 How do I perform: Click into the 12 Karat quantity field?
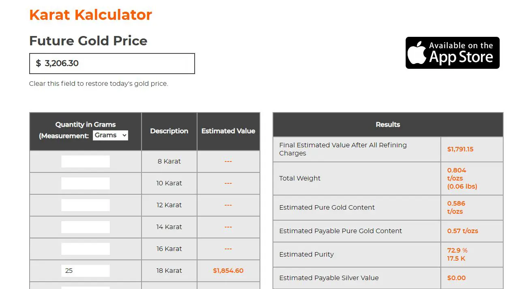[86, 205]
